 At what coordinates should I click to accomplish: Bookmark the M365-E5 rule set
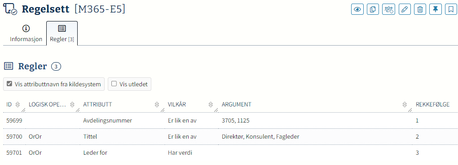pos(451,9)
